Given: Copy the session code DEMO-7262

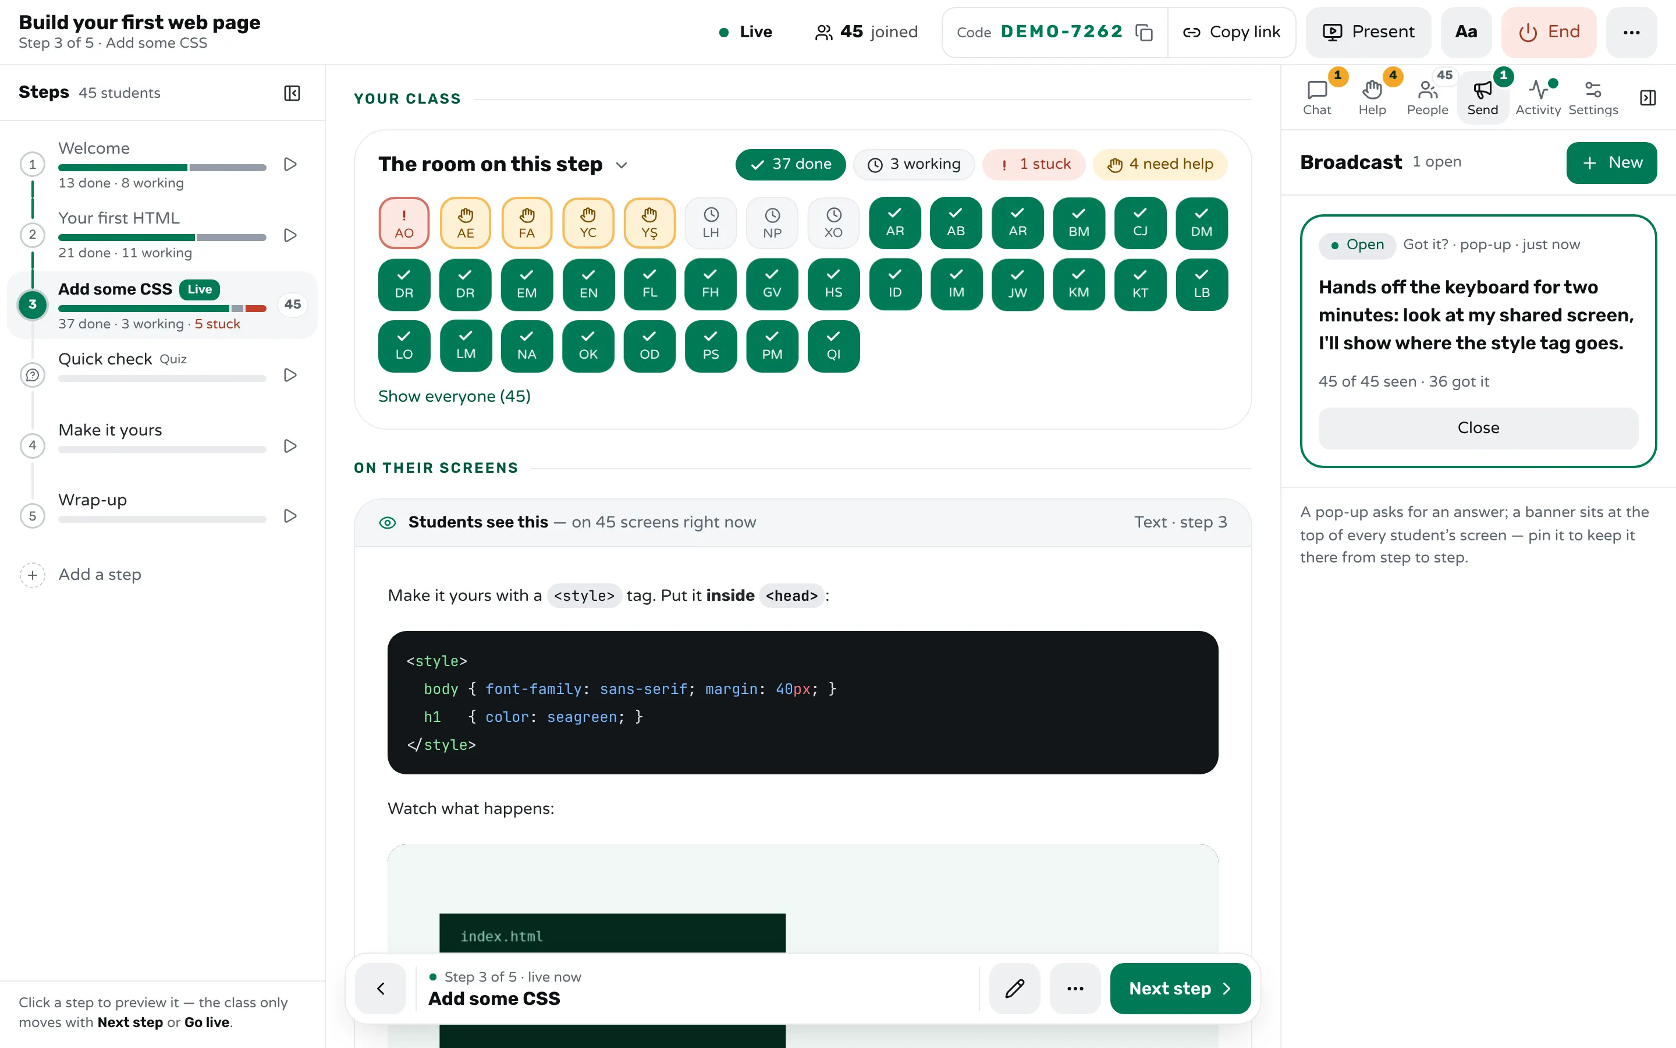Looking at the screenshot, I should pyautogui.click(x=1144, y=33).
